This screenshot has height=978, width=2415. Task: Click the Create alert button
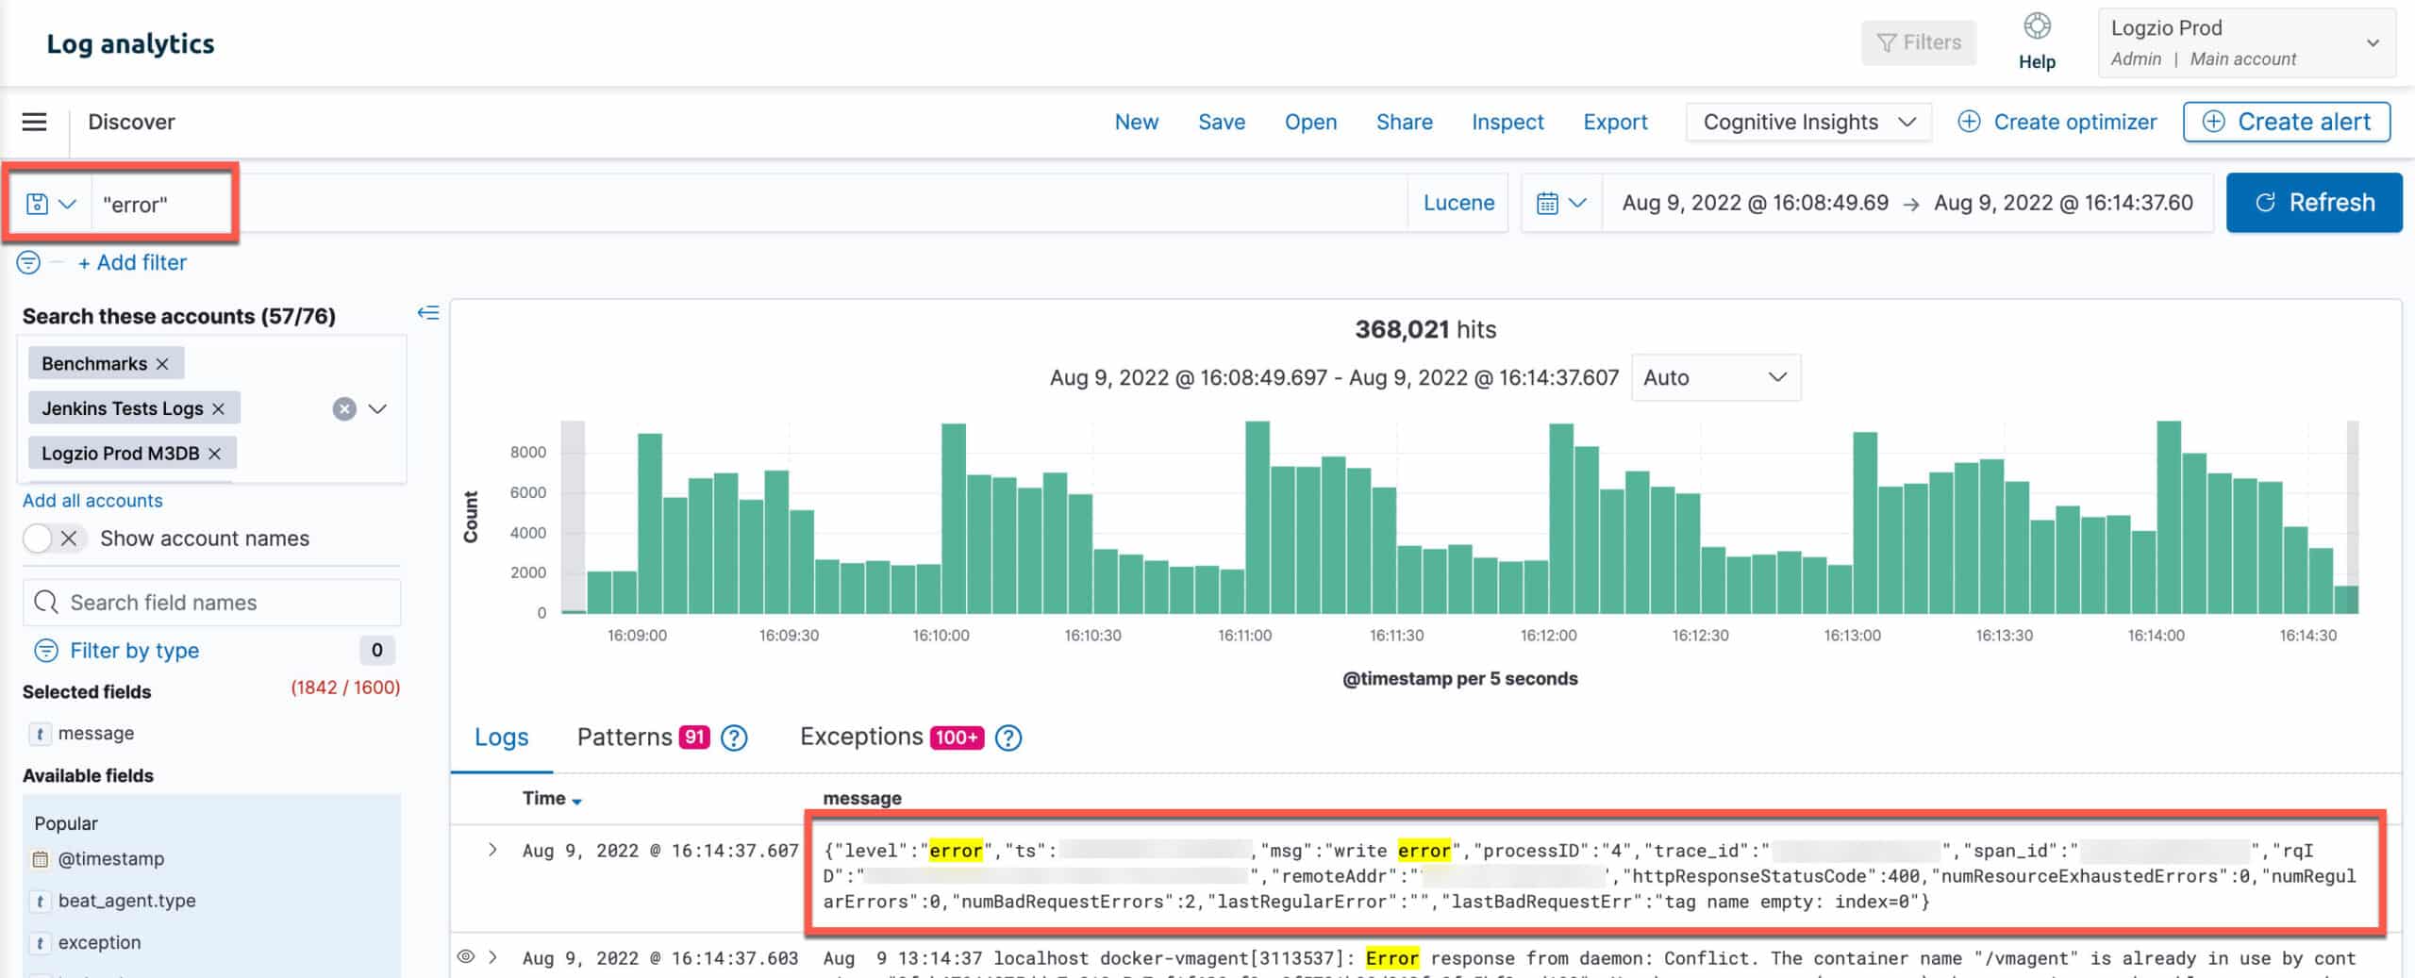click(x=2286, y=122)
